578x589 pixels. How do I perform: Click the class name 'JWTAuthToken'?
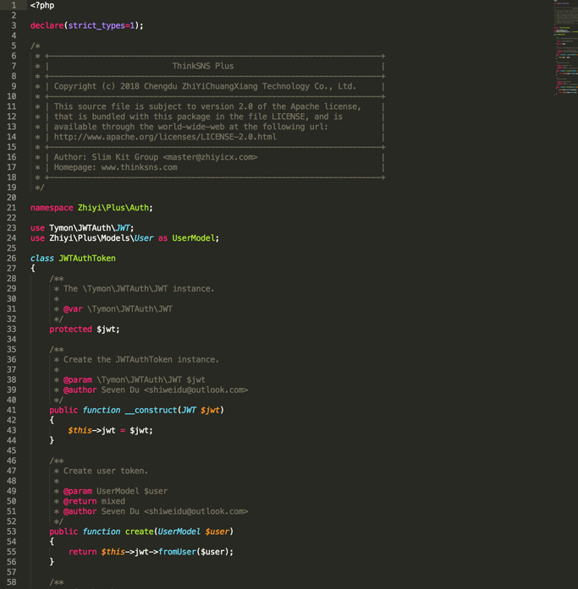pyautogui.click(x=87, y=259)
